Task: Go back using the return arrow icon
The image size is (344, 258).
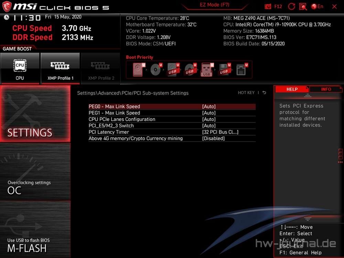Action: coord(264,93)
